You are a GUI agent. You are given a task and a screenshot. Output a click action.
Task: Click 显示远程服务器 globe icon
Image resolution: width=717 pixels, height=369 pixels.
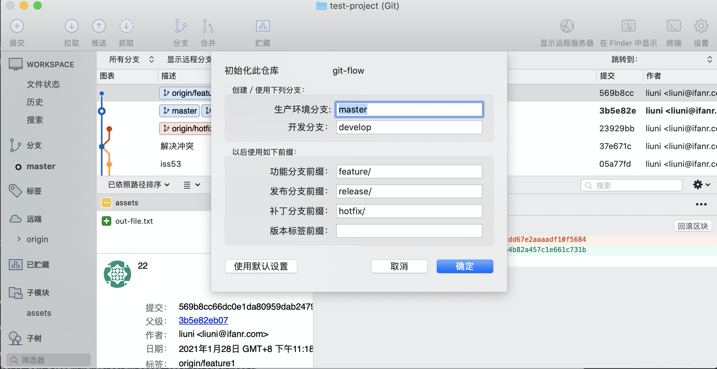567,26
